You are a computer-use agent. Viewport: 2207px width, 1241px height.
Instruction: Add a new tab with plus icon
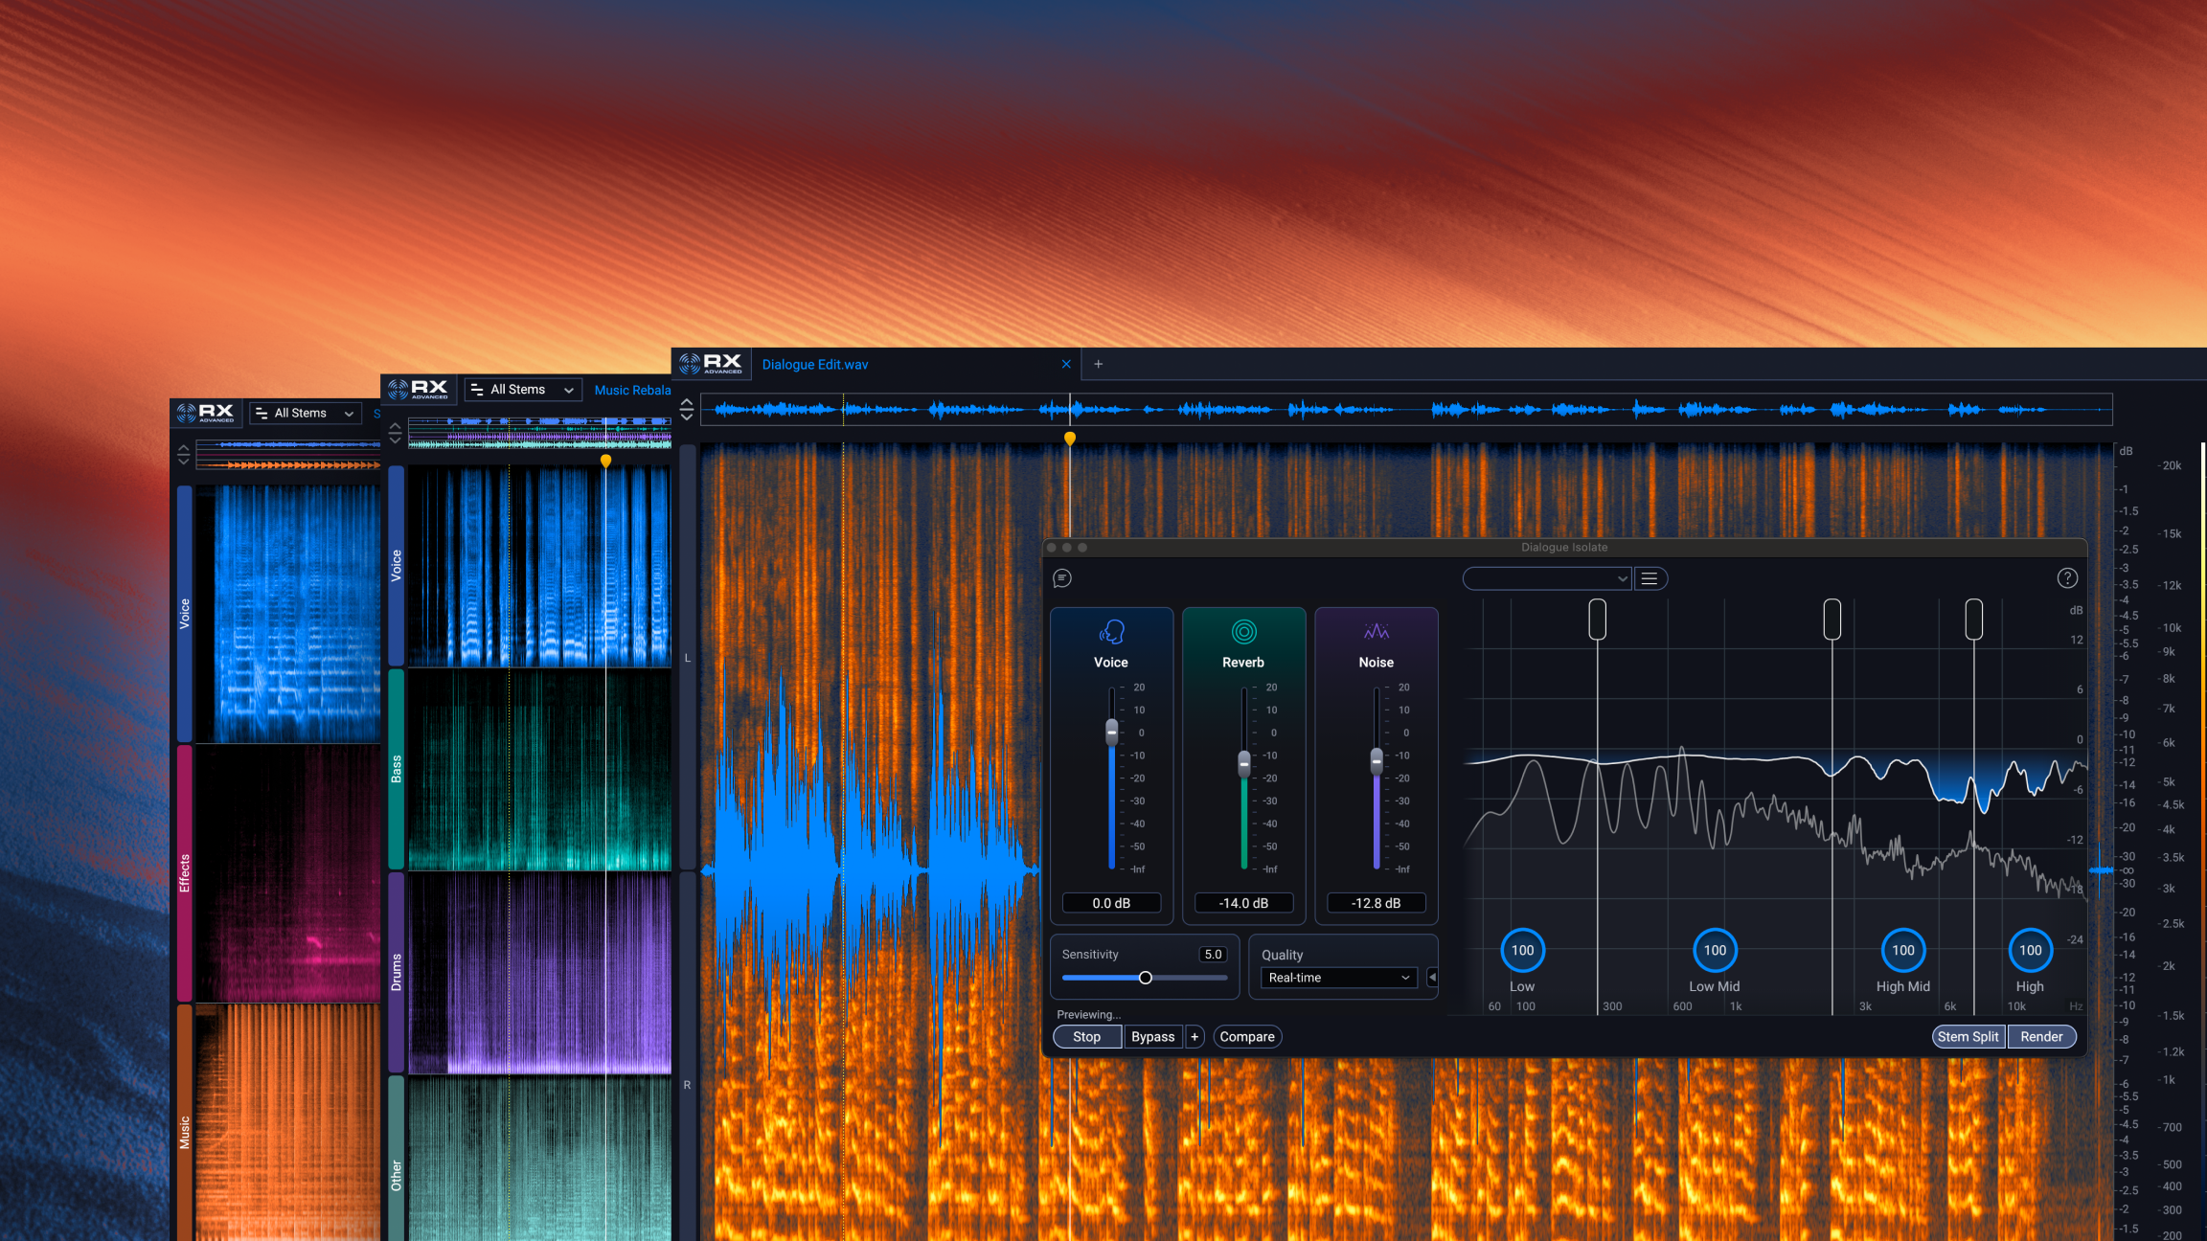pyautogui.click(x=1099, y=364)
